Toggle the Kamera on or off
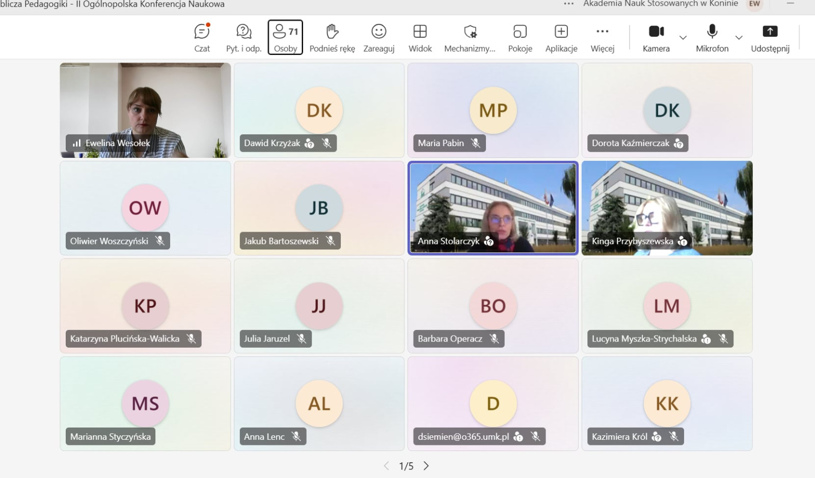The height and width of the screenshot is (478, 815). click(x=656, y=38)
